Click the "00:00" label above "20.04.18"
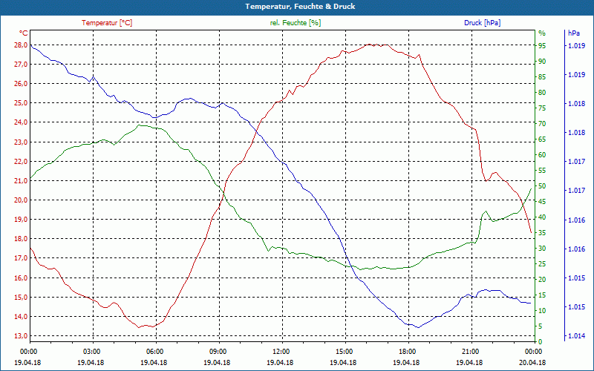The width and height of the screenshot is (594, 371). pyautogui.click(x=533, y=351)
